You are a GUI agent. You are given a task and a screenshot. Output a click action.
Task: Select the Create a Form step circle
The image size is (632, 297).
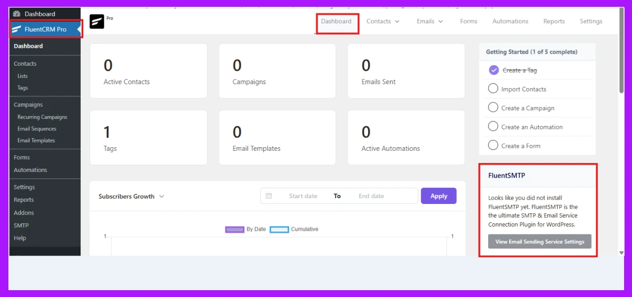[493, 146]
